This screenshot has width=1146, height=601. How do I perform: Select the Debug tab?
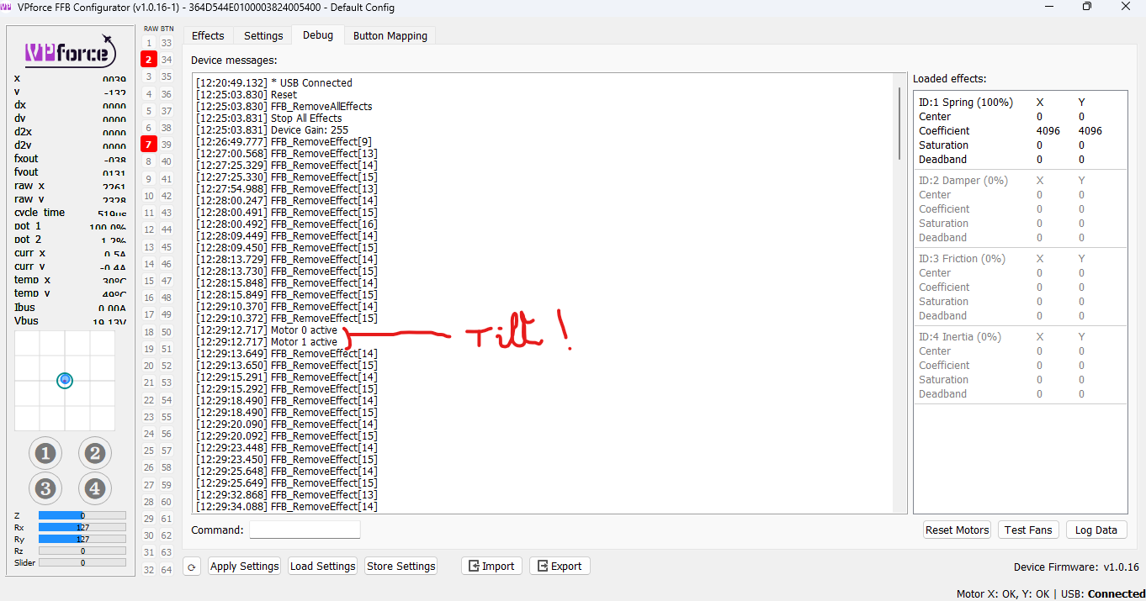pyautogui.click(x=318, y=35)
